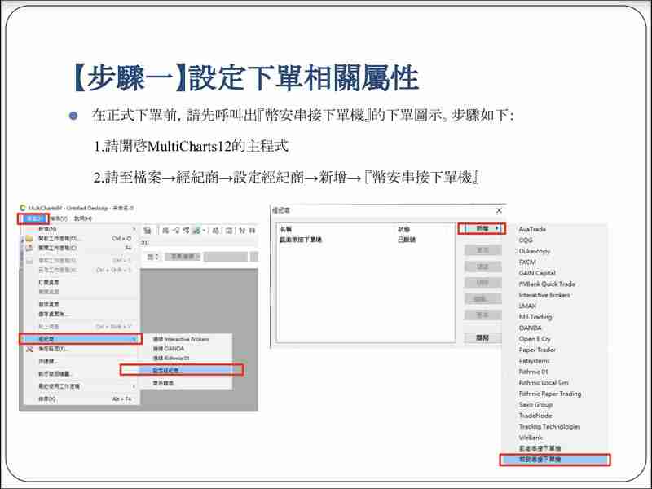652x489 pixels.
Task: Click the folder icon beside 開啟工作底稿
Action: coord(29,237)
